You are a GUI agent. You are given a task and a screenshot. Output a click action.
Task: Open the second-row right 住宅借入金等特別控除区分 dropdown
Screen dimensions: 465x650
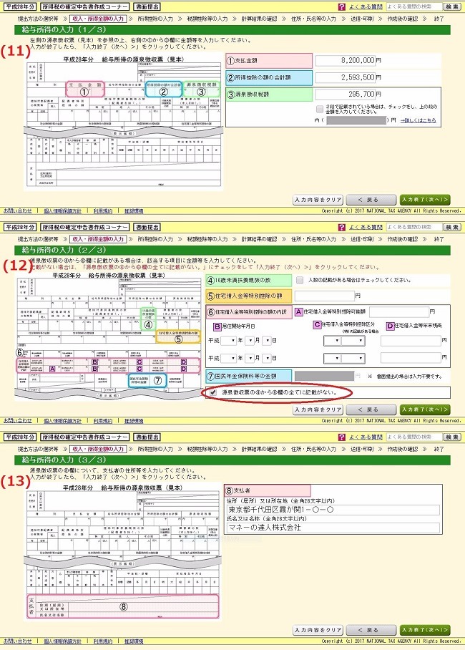[x=353, y=358]
